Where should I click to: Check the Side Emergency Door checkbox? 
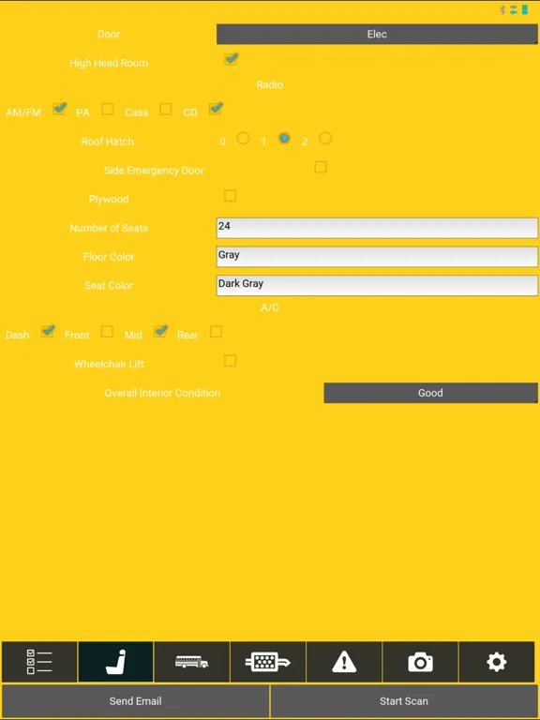click(321, 167)
